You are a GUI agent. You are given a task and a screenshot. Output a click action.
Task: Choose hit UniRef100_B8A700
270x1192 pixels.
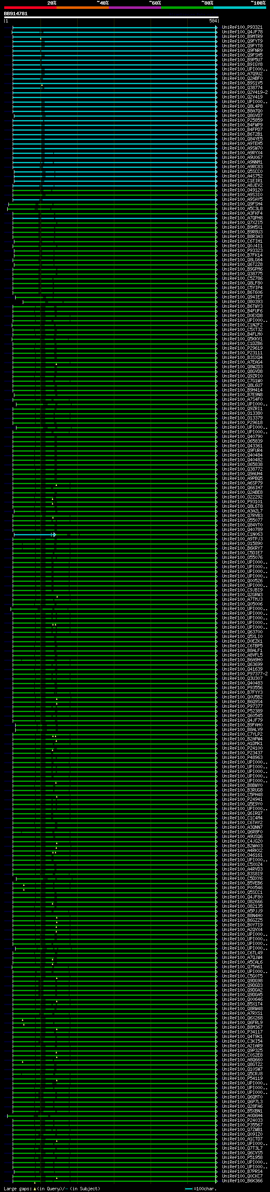click(x=242, y=111)
